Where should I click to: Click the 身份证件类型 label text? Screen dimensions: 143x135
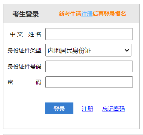point(24,50)
